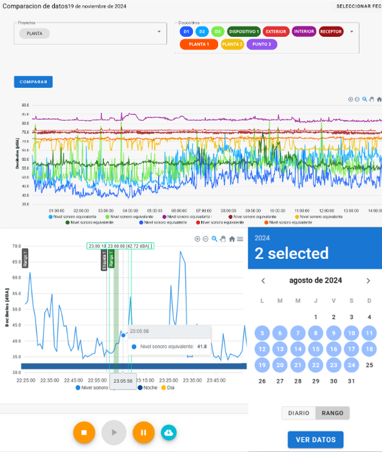Activate selection zoom on lower detail chart

click(x=214, y=239)
